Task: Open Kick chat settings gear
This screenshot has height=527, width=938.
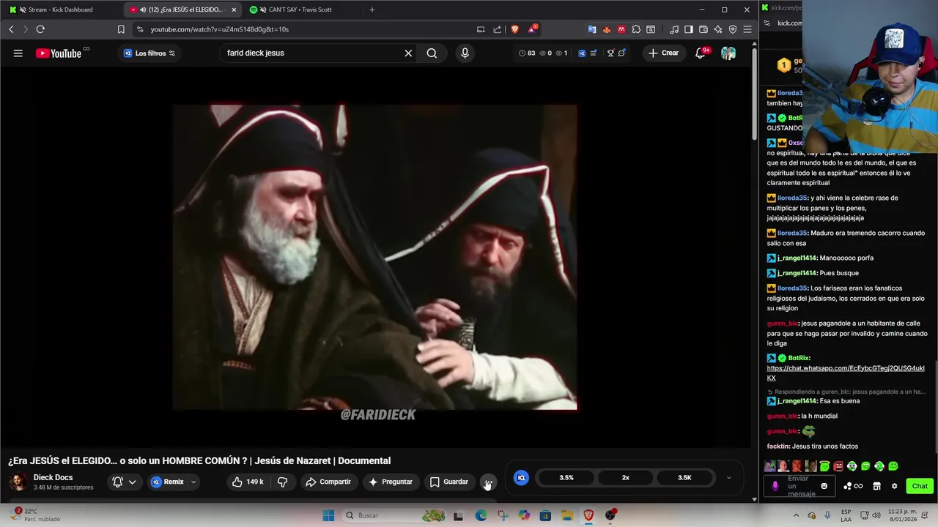Action: click(894, 486)
